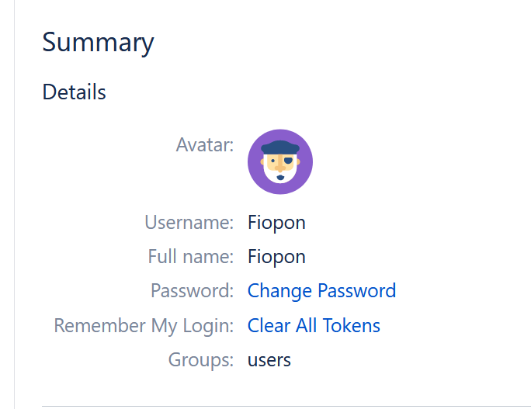Select the Fiopon value beside Username
The image size is (531, 409).
(x=276, y=223)
